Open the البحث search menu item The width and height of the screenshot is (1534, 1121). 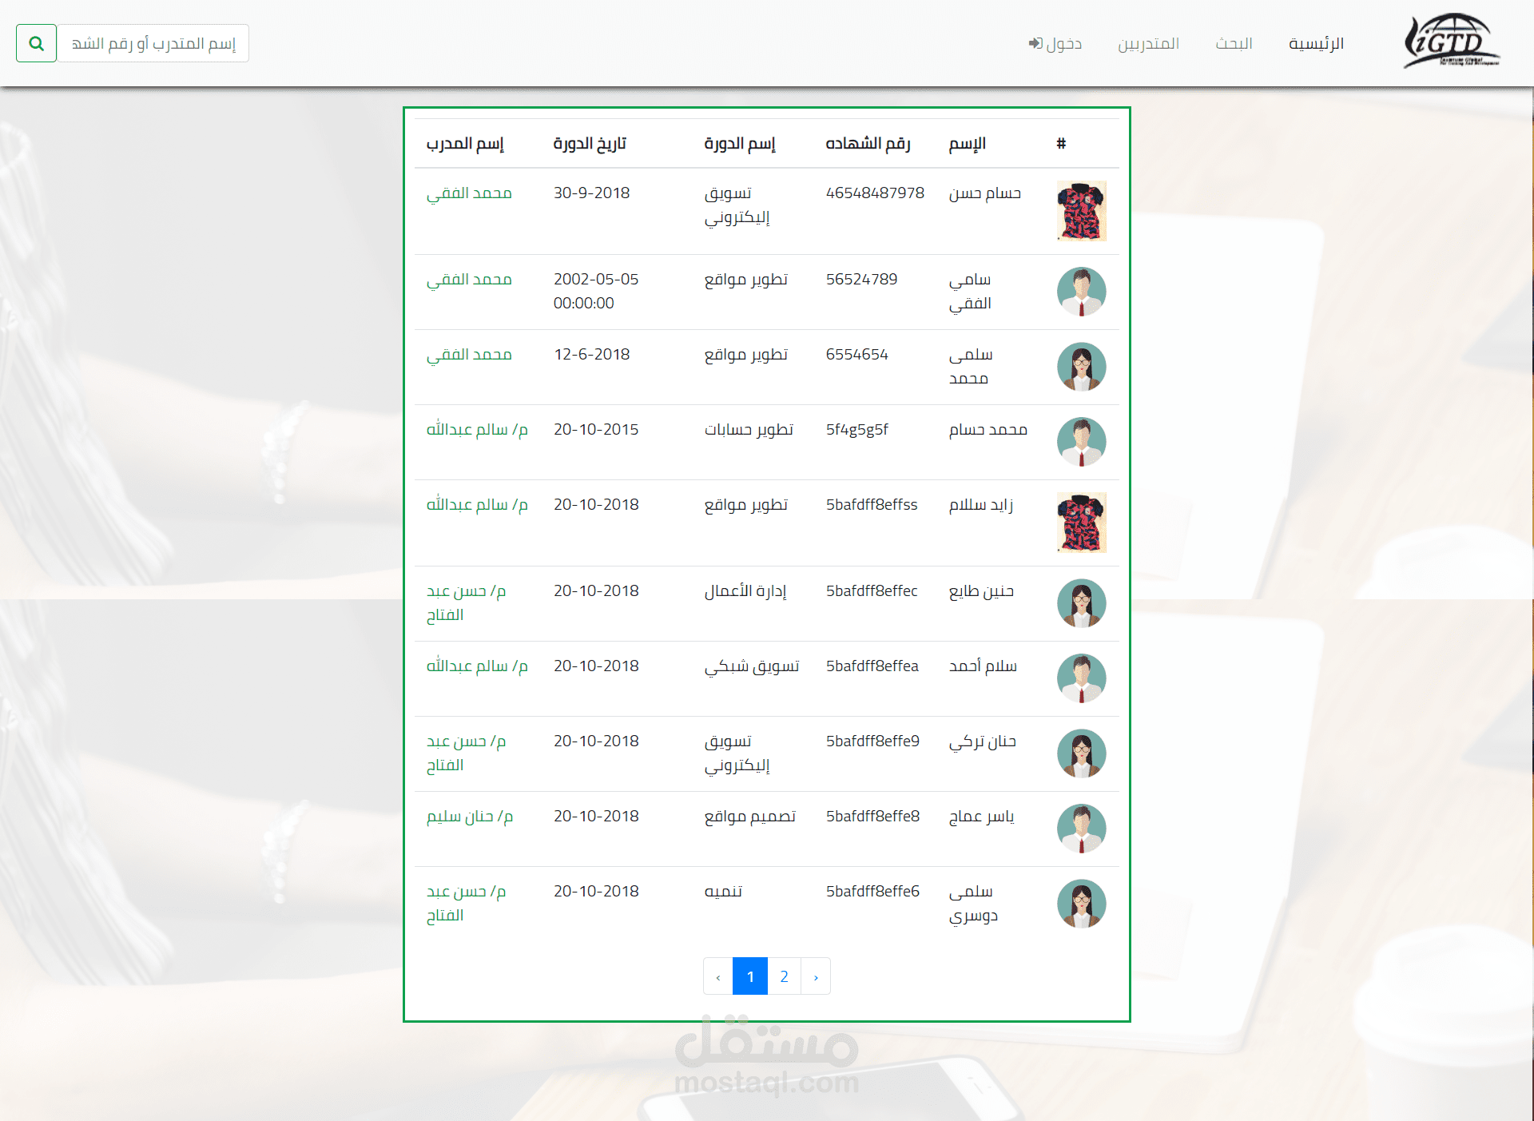pos(1234,43)
